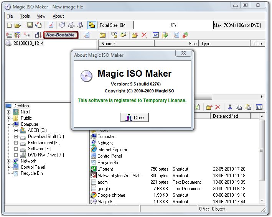Screen dimensions: 272x217
Task: Click the burn CD/DVD disc icon
Action: (62, 25)
